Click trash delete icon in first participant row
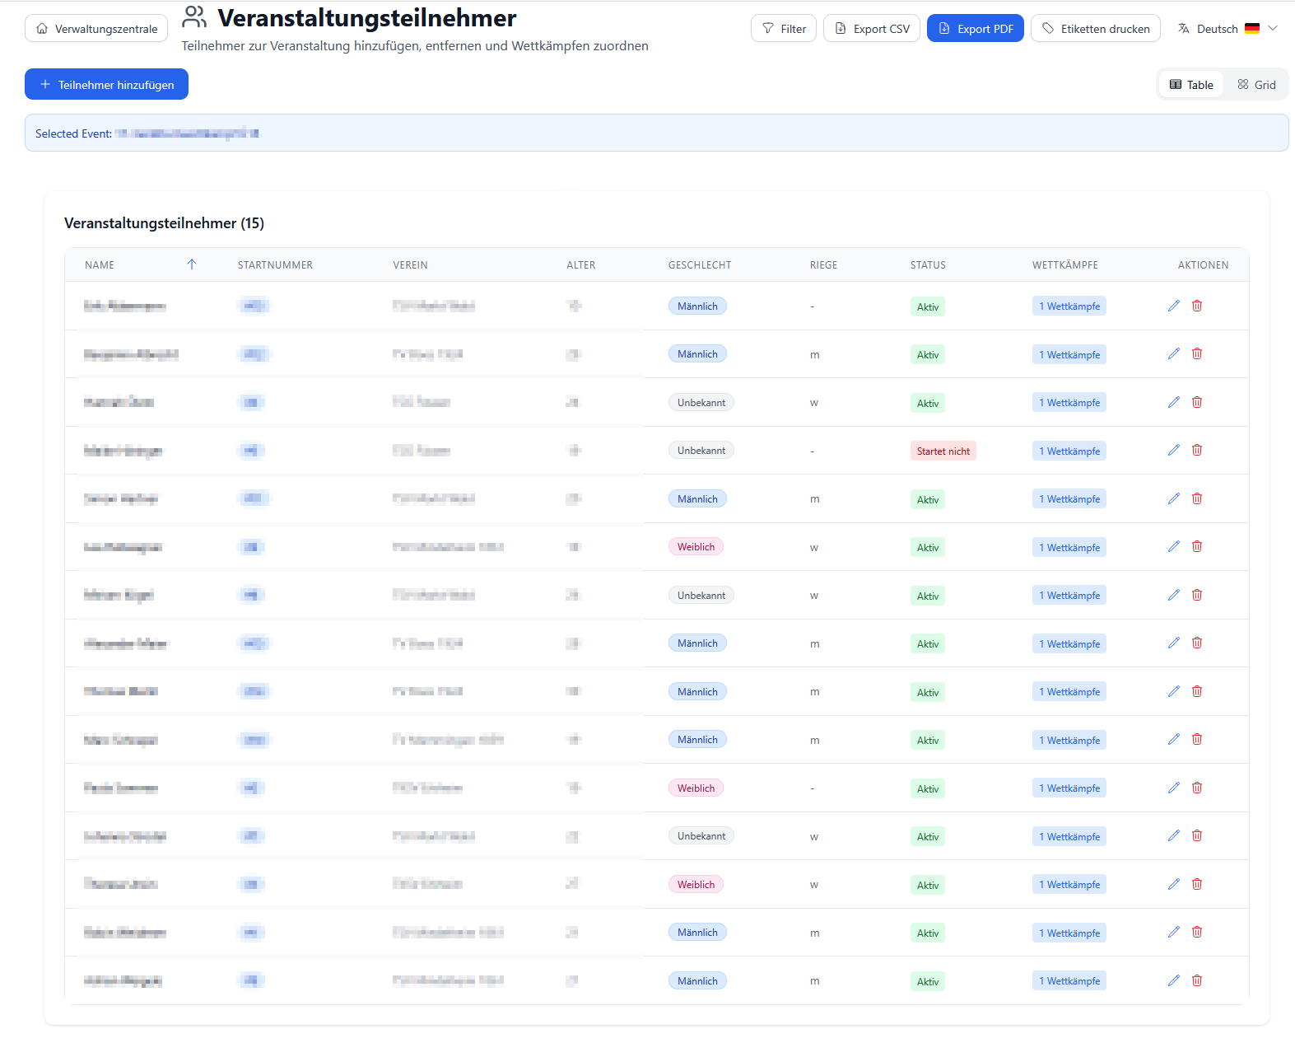1295x1043 pixels. (1197, 306)
